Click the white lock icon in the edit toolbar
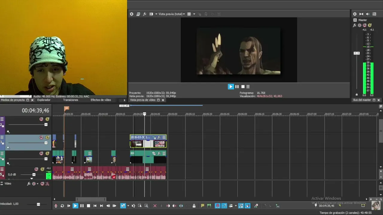 click(x=194, y=206)
